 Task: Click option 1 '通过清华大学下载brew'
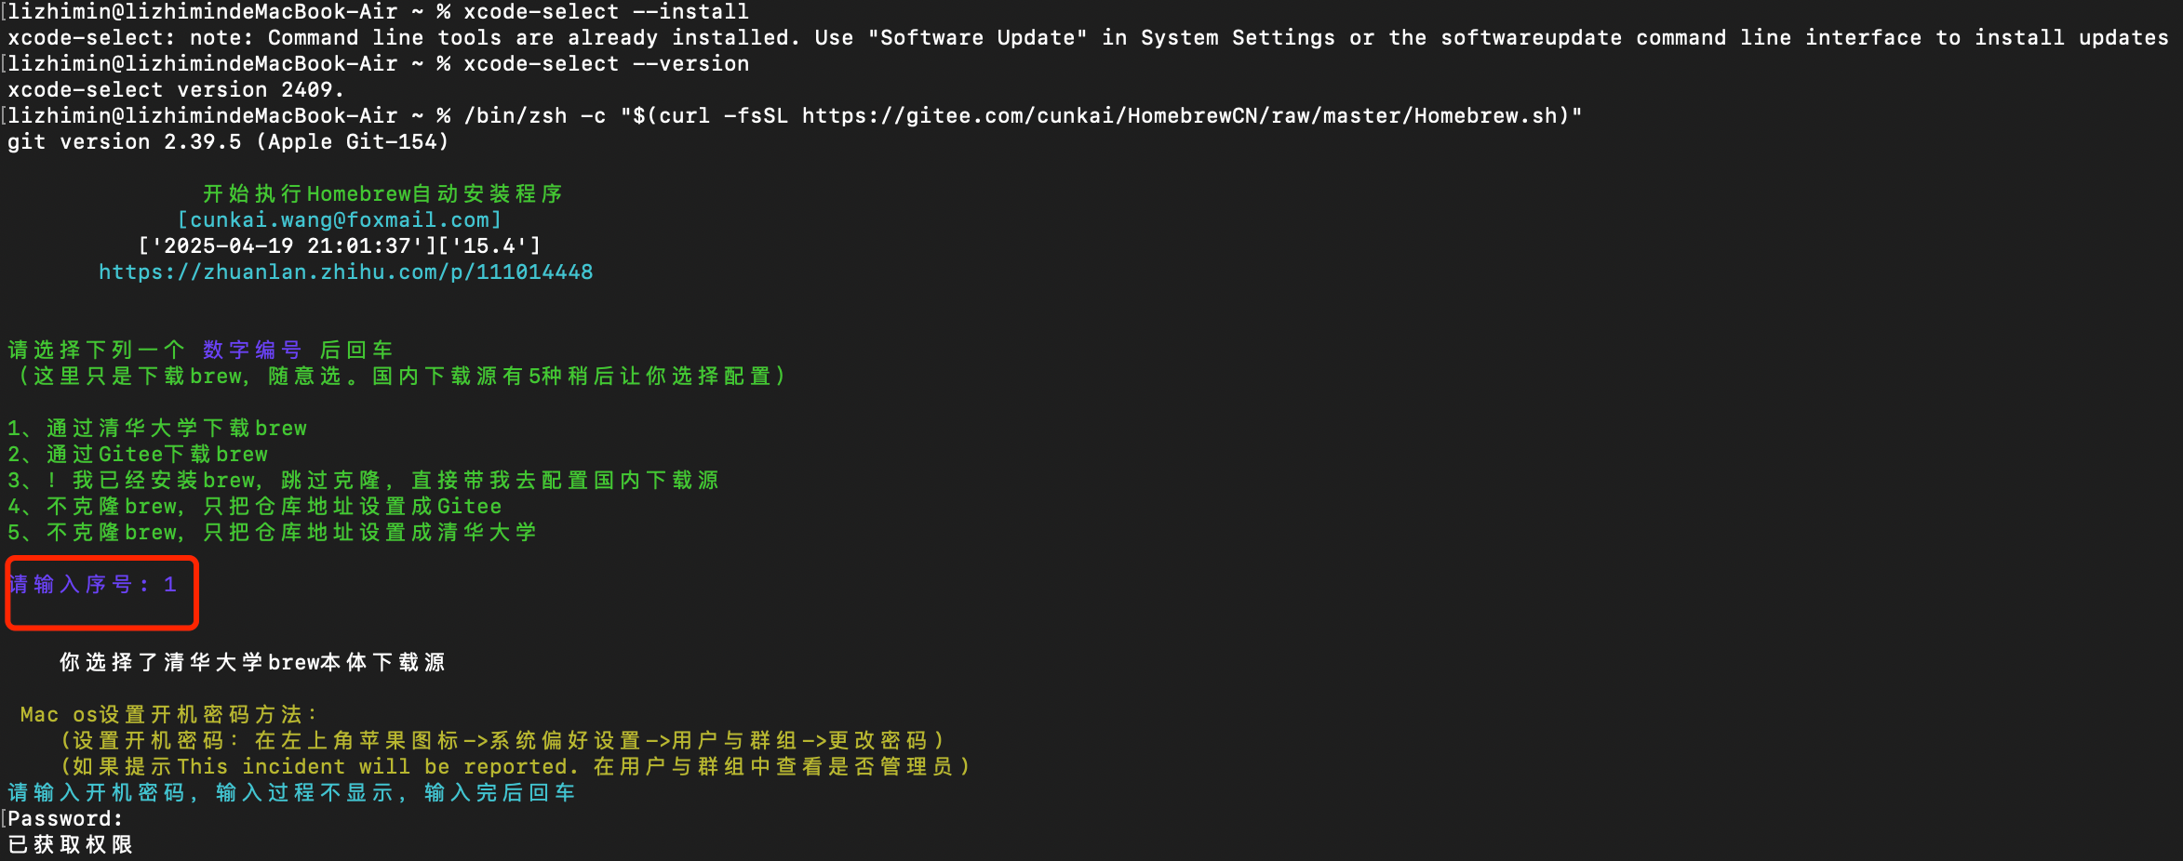[x=157, y=429]
